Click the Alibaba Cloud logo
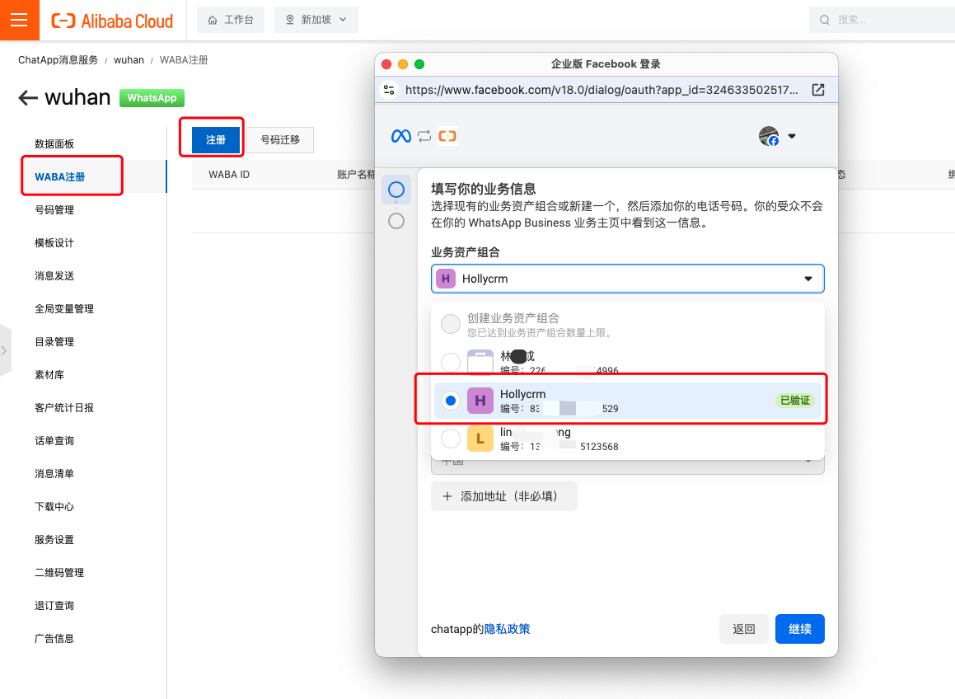 click(112, 21)
